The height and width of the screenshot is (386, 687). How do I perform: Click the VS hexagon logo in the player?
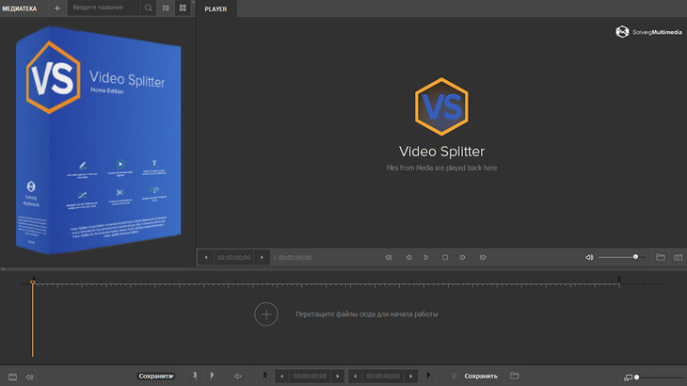[x=441, y=106]
